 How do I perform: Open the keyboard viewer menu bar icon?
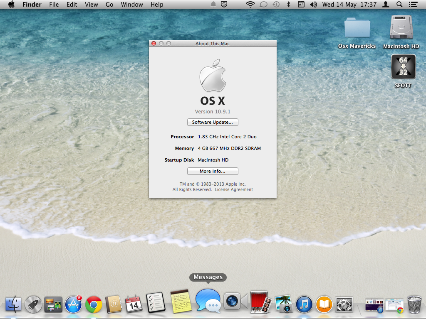coord(301,4)
